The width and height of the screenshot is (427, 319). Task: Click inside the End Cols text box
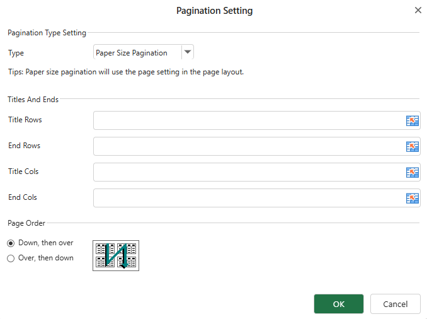[249, 199]
